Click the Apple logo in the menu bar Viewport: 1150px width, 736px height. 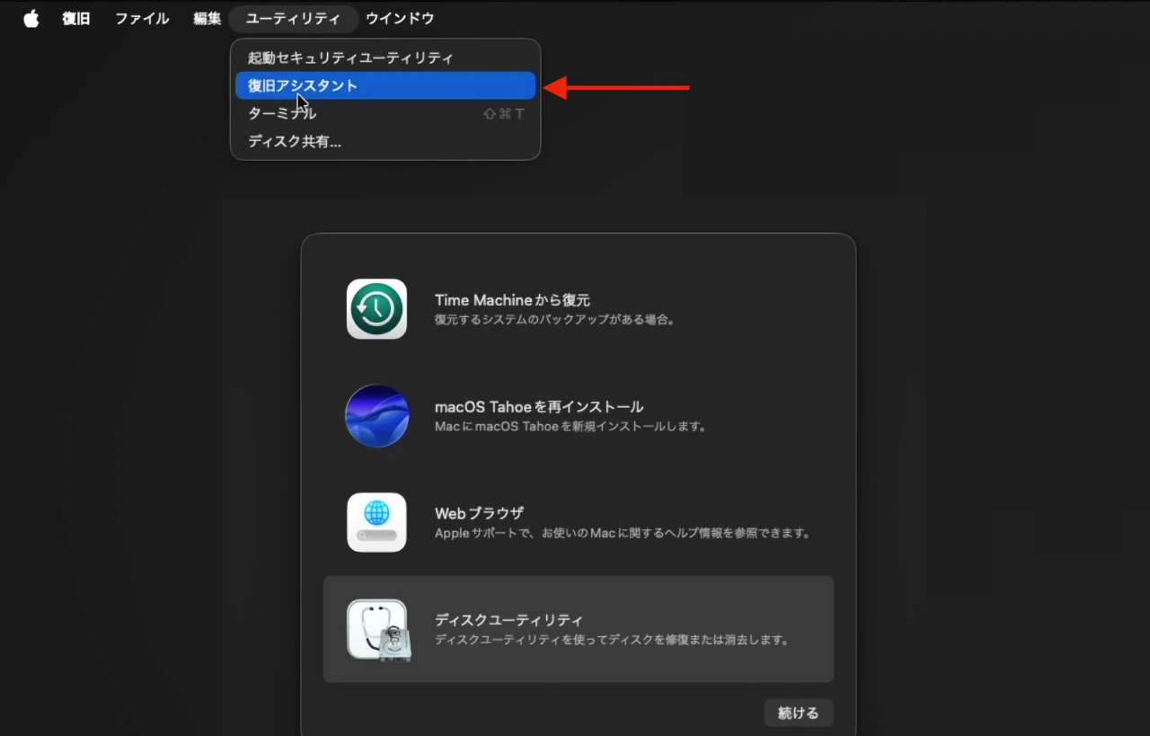[31, 18]
